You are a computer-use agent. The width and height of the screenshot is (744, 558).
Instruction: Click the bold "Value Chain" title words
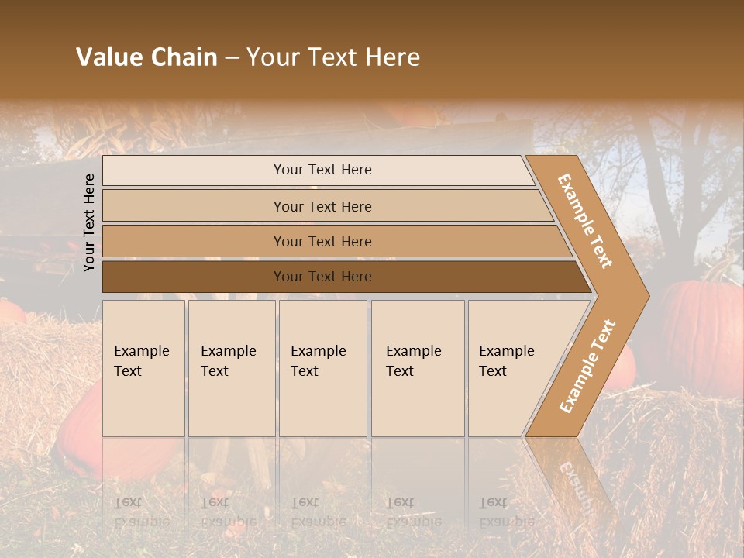146,57
